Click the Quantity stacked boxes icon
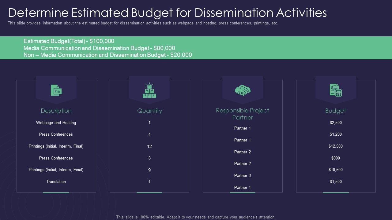Image resolution: width=392 pixels, height=220 pixels. [149, 90]
